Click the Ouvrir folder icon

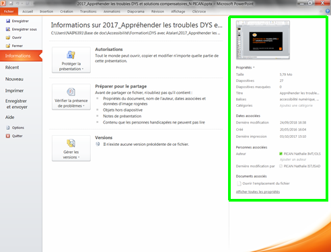coord(8,38)
